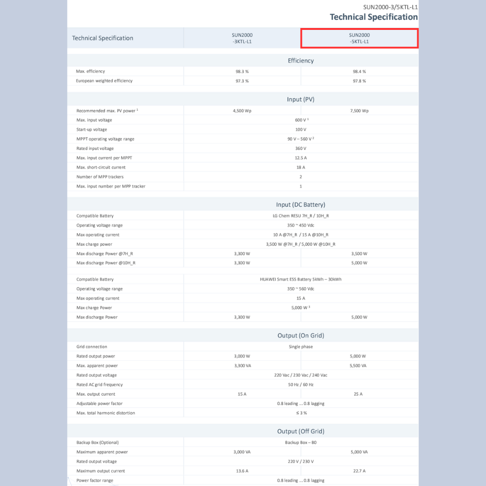Select the "SUN2000 -3KTL-L1" column header
Screen dimensions: 486x486
242,38
